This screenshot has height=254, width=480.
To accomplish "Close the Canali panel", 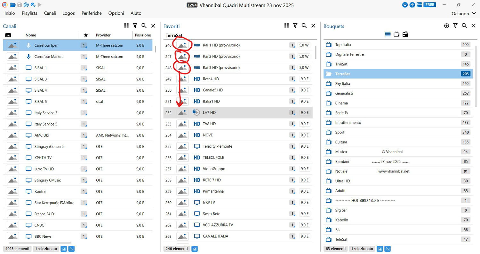I will point(153,26).
